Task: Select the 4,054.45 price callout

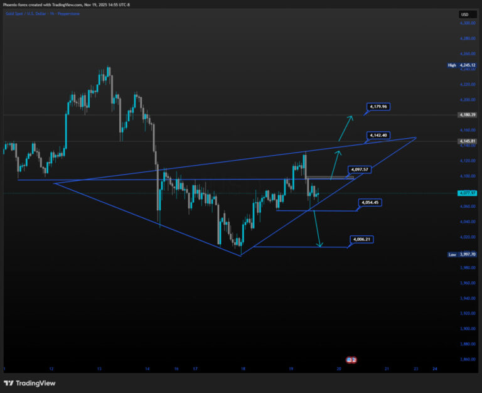Action: tap(370, 202)
